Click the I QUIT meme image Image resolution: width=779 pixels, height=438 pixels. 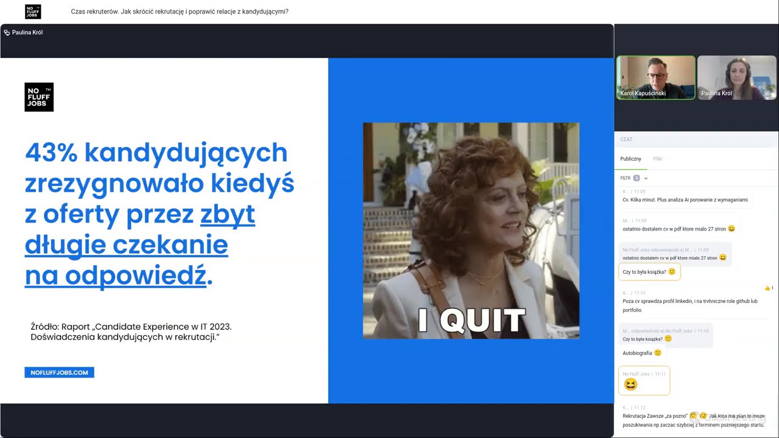[471, 231]
